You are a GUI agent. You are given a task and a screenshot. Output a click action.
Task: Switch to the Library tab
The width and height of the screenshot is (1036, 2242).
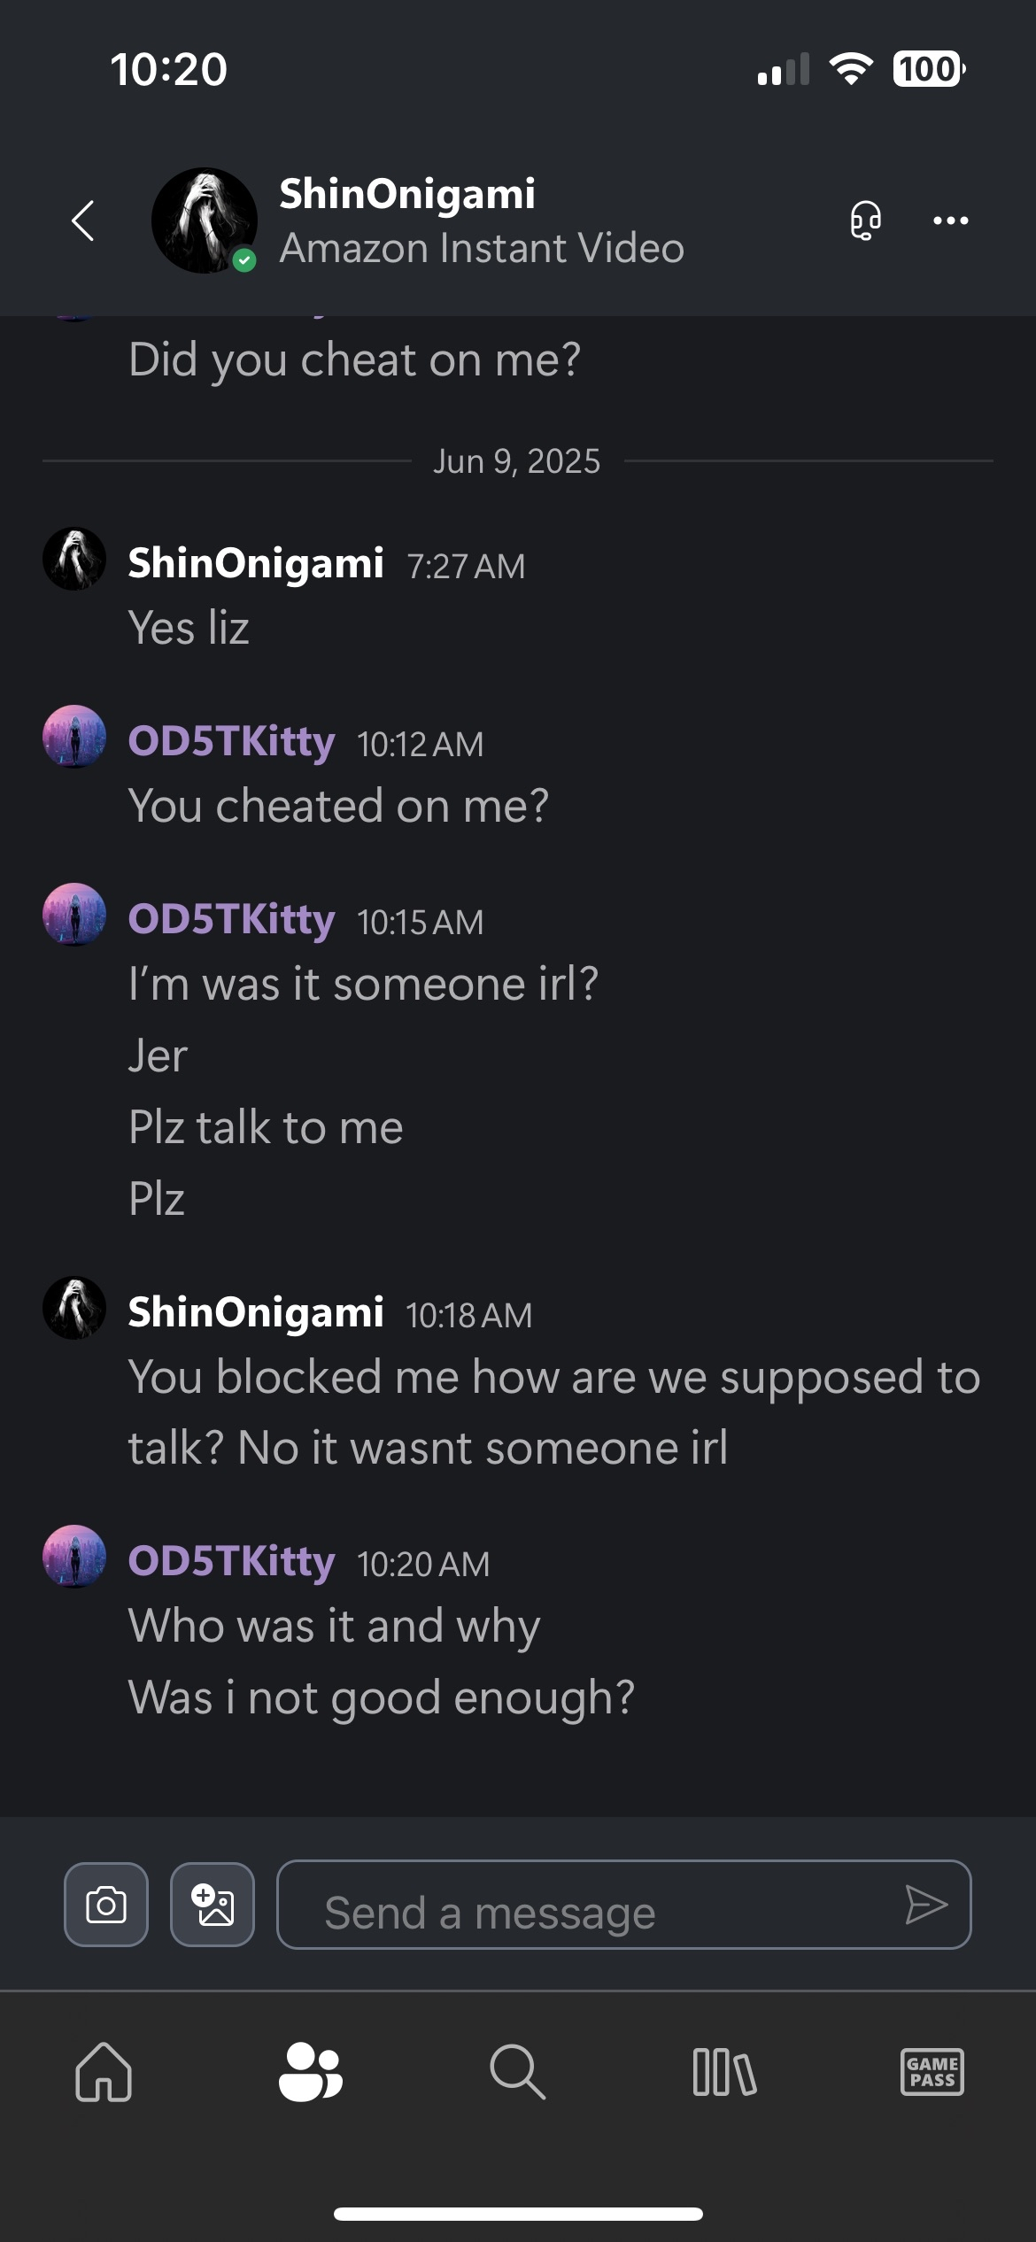click(x=724, y=2072)
